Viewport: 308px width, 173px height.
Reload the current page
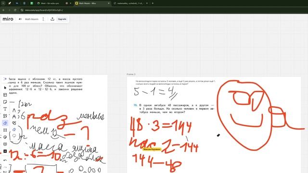(x=15, y=10)
